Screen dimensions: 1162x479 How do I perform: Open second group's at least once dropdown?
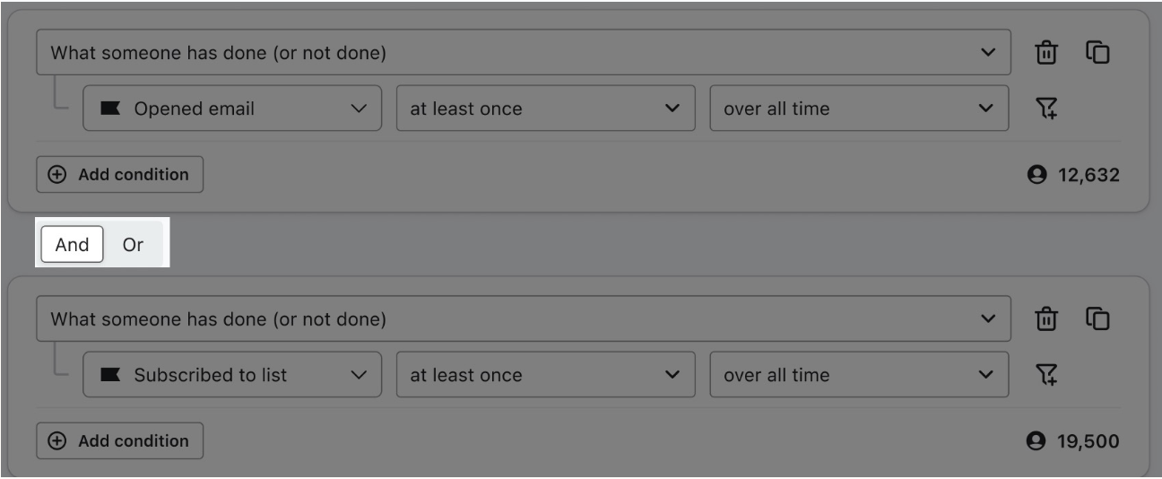[x=545, y=375]
